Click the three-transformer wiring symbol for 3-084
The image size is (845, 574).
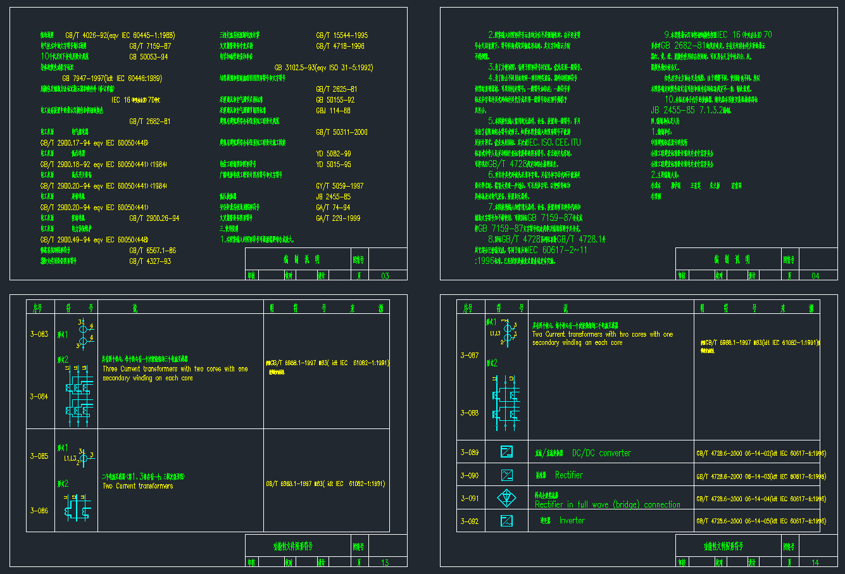(77, 397)
